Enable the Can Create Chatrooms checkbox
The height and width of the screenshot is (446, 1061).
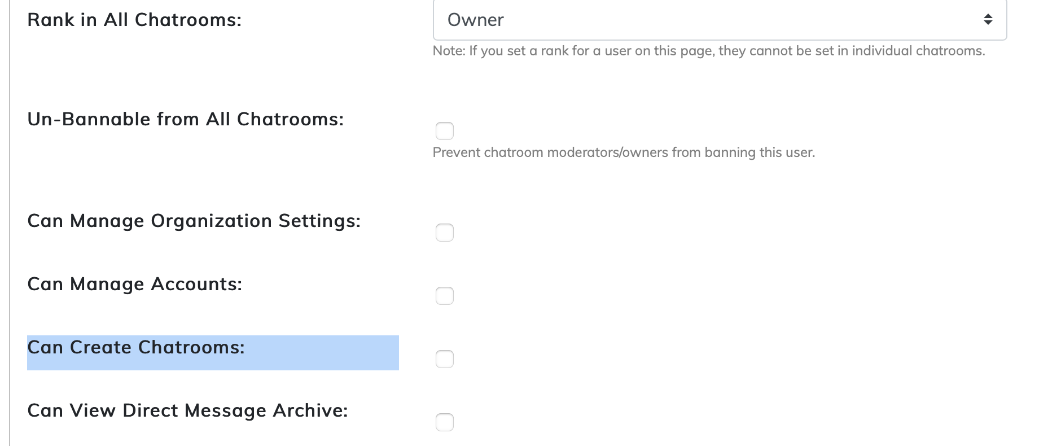click(445, 359)
